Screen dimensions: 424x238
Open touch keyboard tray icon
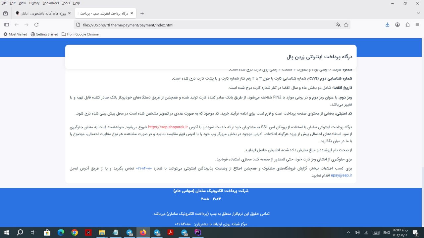(x=376, y=233)
